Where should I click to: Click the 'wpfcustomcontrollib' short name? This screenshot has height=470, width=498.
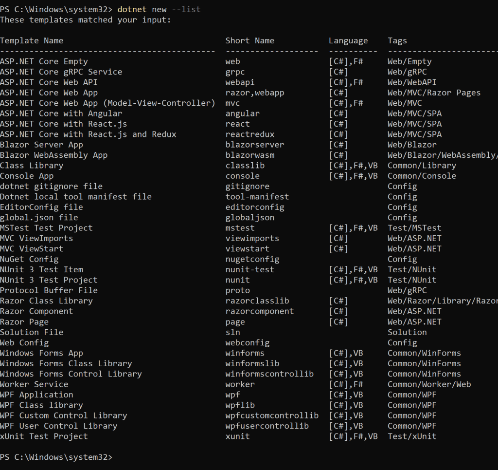click(272, 415)
